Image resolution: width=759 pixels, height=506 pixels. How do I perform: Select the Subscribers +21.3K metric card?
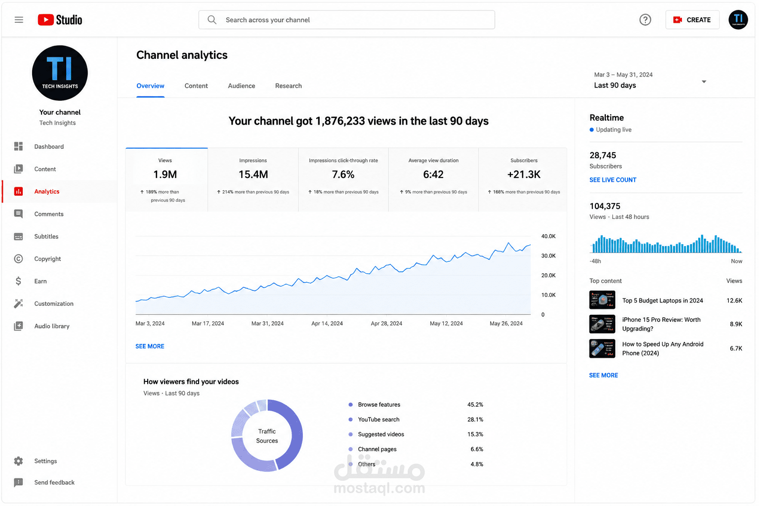pos(523,180)
